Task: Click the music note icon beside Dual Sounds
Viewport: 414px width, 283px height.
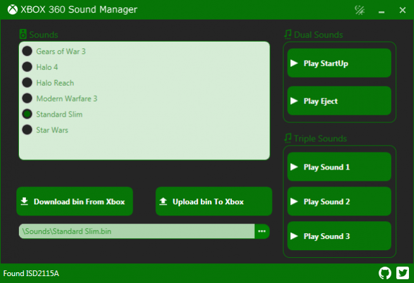Action: coord(288,34)
